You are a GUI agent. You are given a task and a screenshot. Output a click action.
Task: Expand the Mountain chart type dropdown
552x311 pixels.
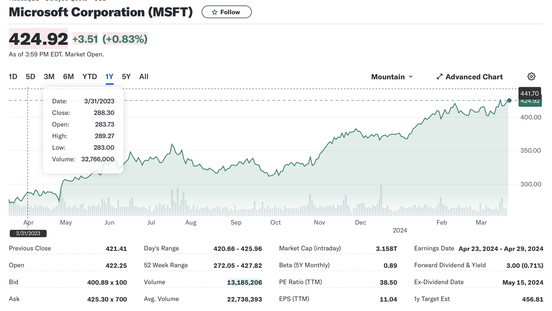pyautogui.click(x=392, y=77)
